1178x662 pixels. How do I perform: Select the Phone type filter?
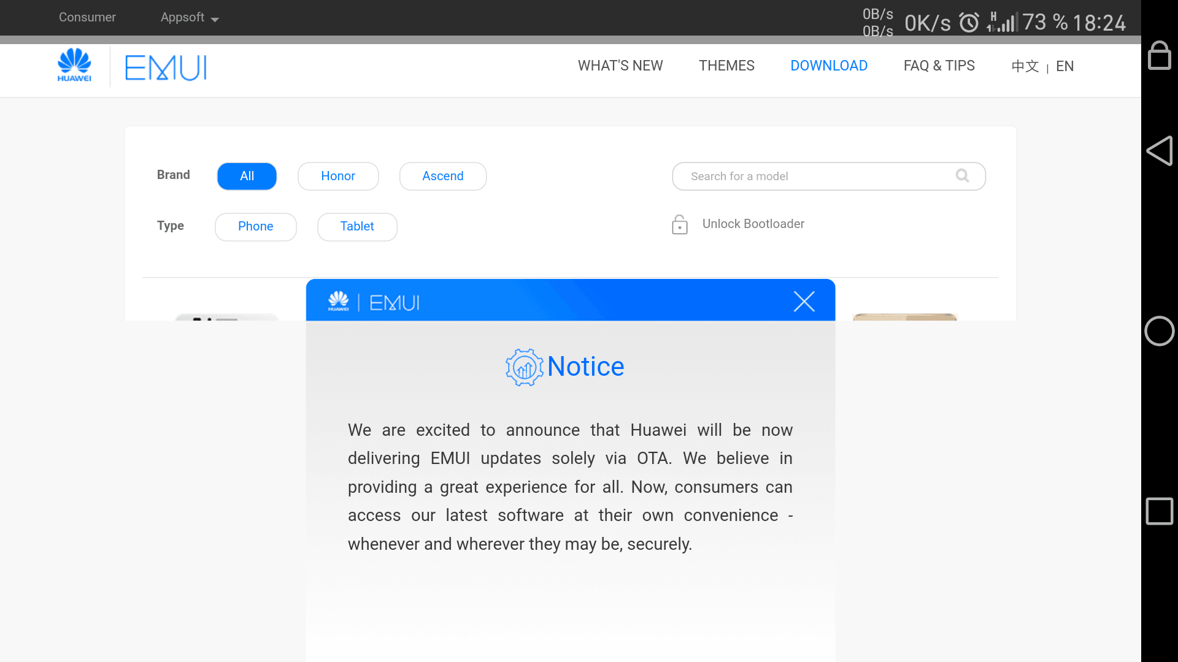click(x=256, y=227)
